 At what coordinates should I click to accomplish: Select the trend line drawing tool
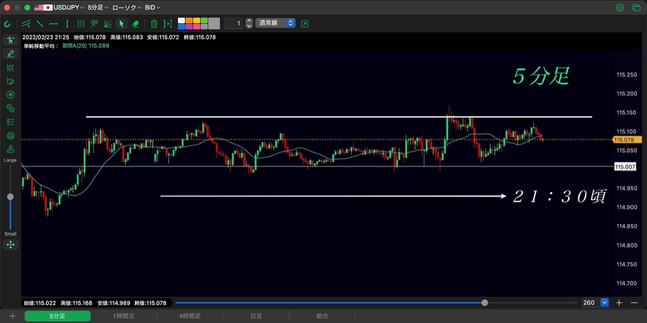(39, 24)
